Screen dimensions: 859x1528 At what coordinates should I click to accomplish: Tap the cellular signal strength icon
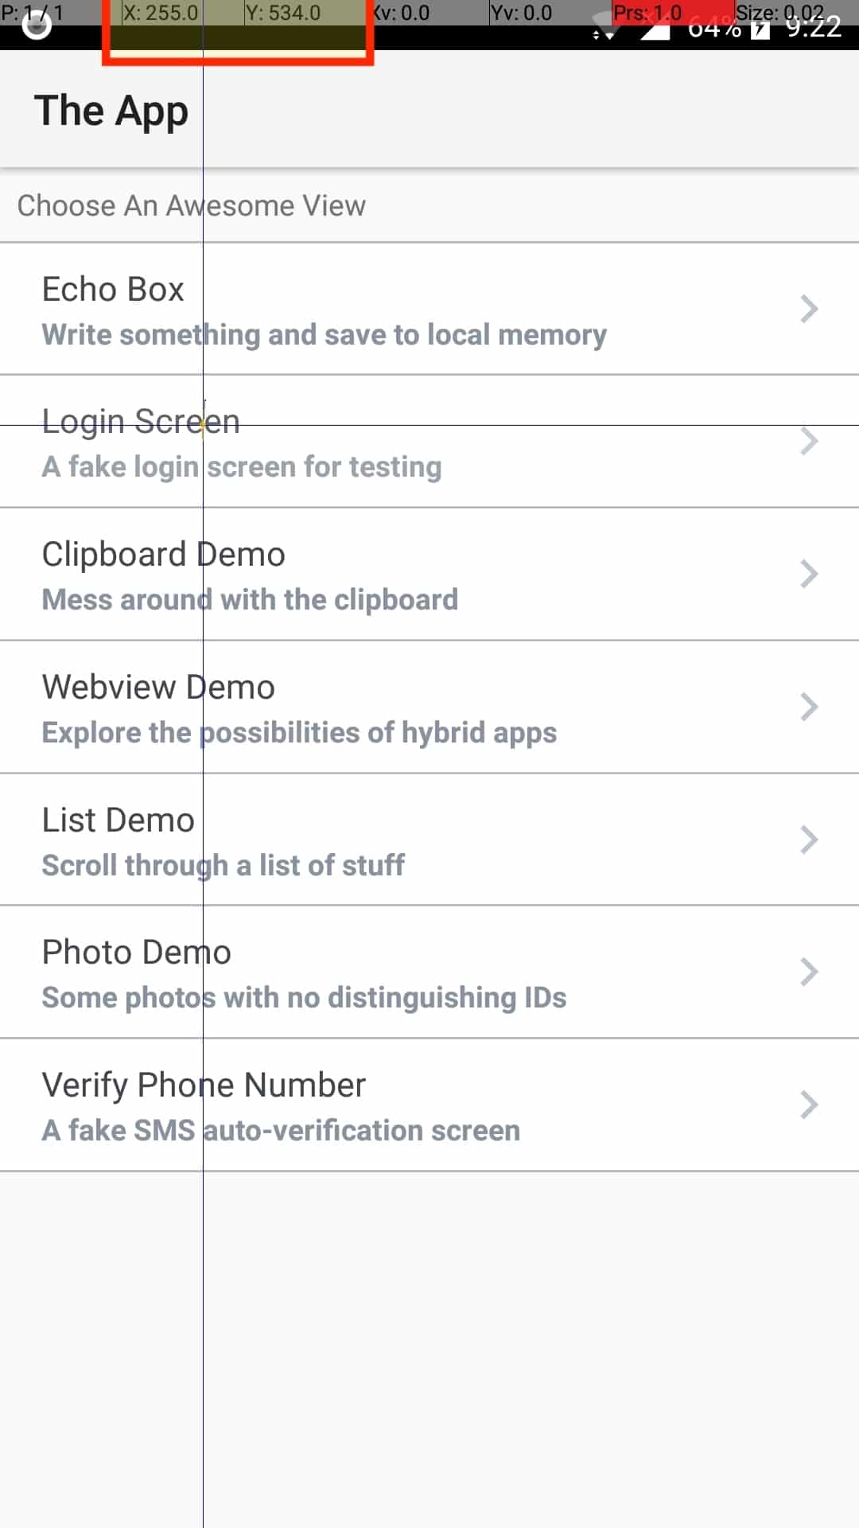655,30
